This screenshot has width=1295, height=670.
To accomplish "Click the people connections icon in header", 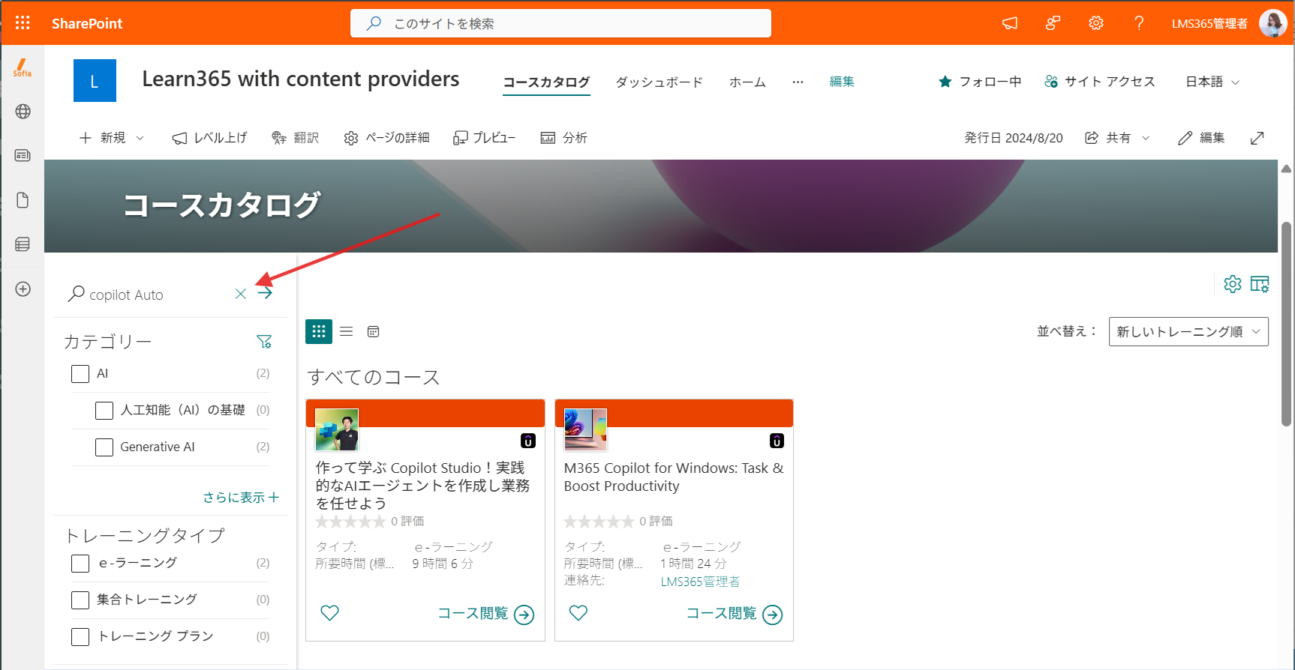I will click(x=1053, y=23).
